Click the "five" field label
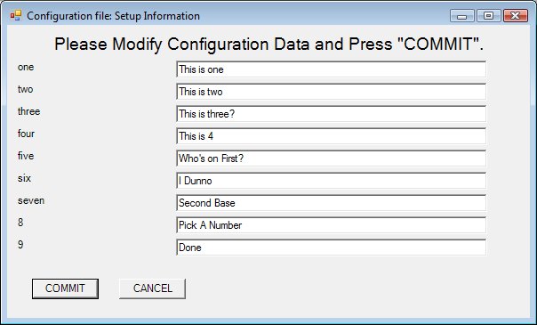The image size is (537, 325). [26, 156]
